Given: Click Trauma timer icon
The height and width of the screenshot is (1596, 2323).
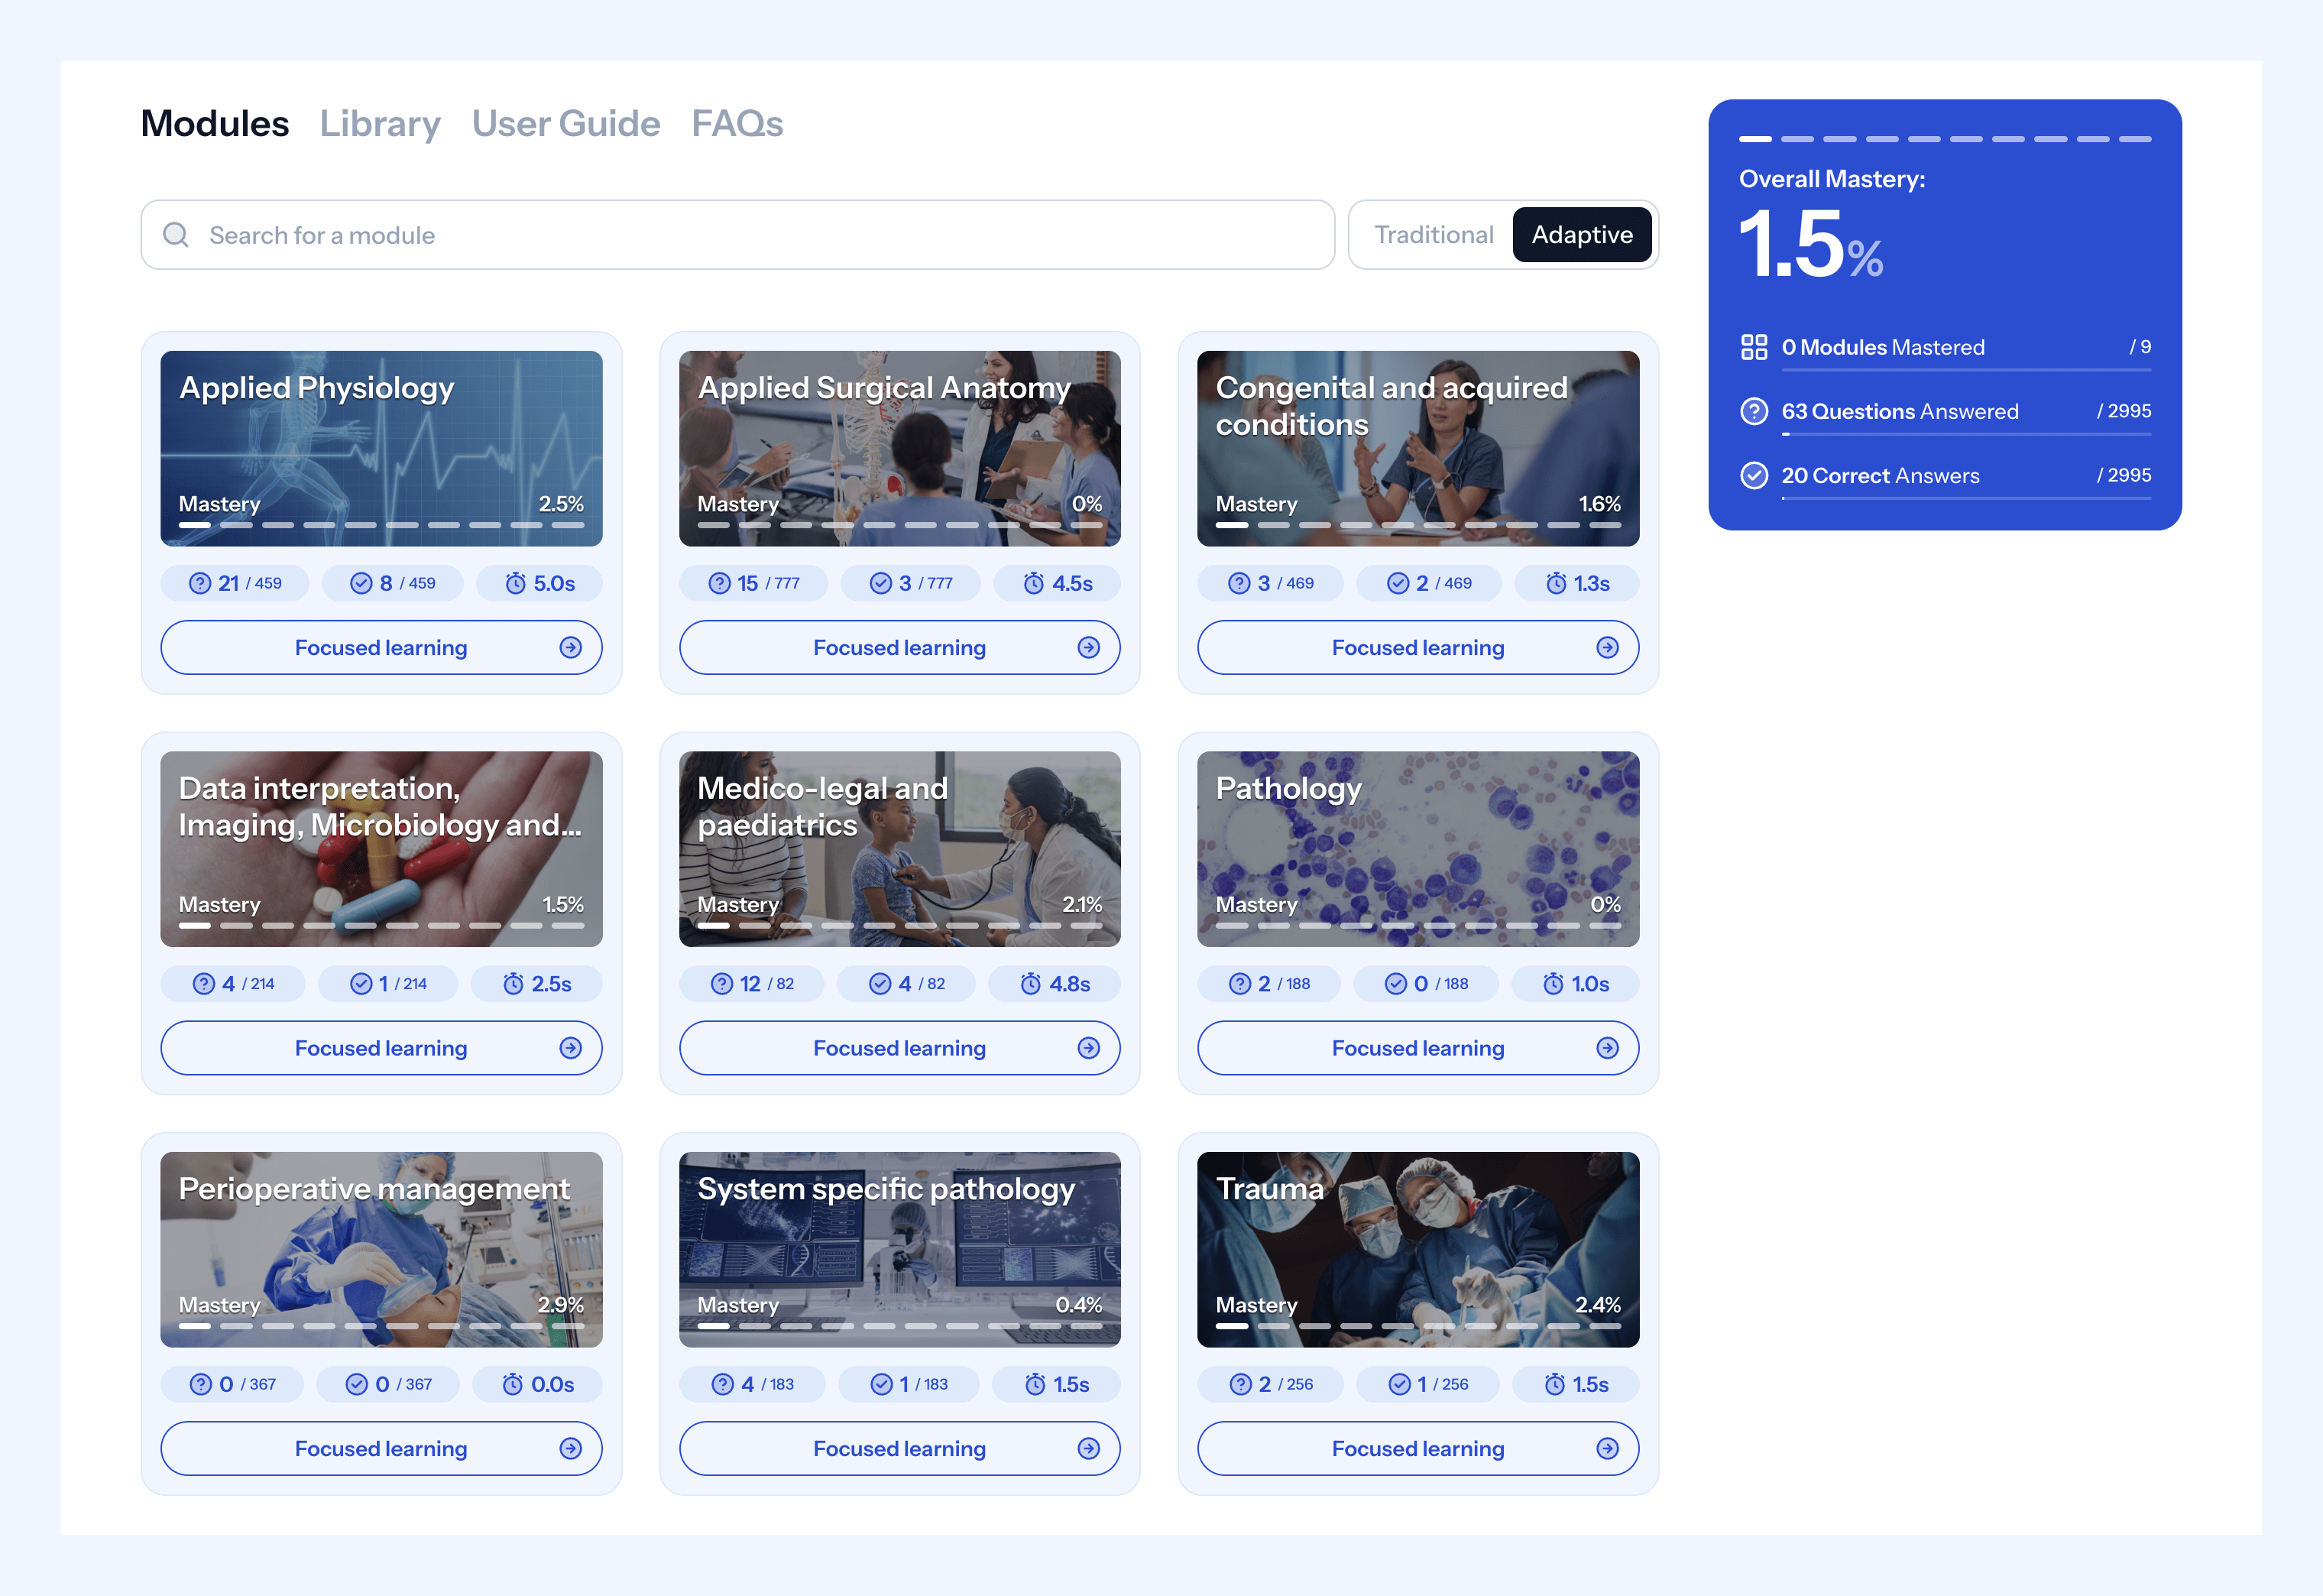Looking at the screenshot, I should [x=1555, y=1384].
